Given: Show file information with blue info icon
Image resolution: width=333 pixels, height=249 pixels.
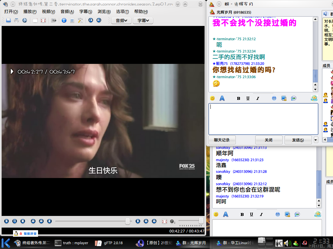Looking at the screenshot, I should click(64, 20).
